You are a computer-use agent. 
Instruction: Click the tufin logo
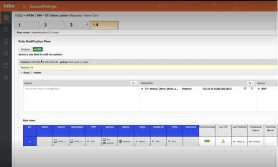(9, 6)
